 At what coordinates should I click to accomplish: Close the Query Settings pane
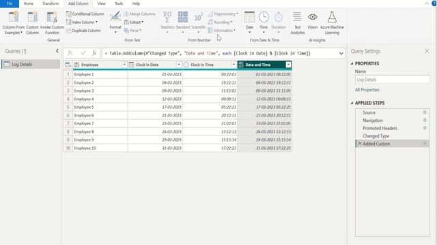coord(427,51)
